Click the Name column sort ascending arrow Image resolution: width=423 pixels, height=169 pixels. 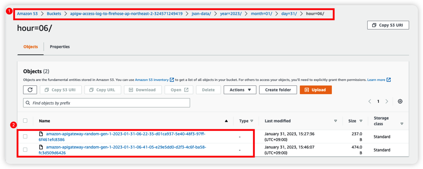click(226, 121)
